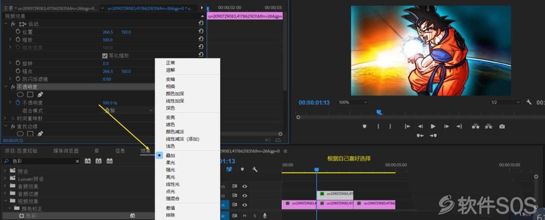Switch to the 媒体浏览器 tab

[x=66, y=151]
